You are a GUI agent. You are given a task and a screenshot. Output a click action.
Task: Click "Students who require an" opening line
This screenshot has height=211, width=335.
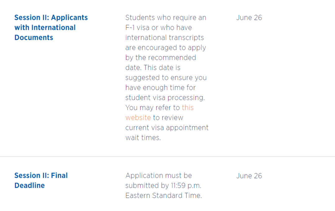[166, 18]
